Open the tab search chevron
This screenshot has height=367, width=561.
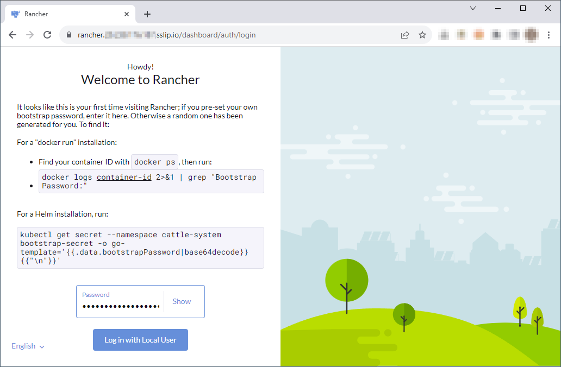point(473,8)
